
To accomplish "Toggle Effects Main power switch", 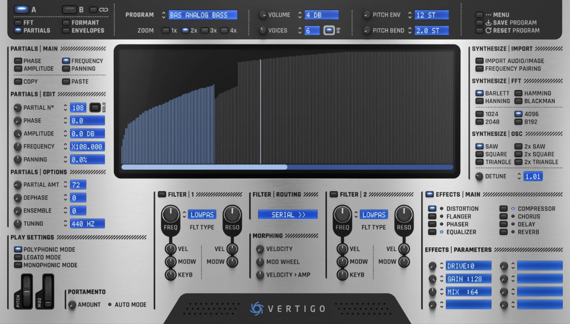I will click(x=429, y=194).
